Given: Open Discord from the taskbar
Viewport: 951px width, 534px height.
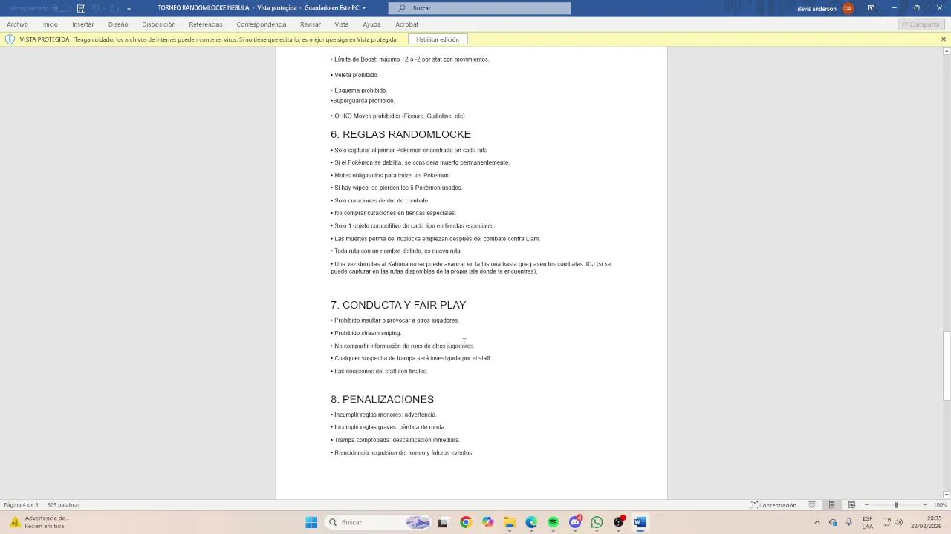Looking at the screenshot, I should coord(575,522).
